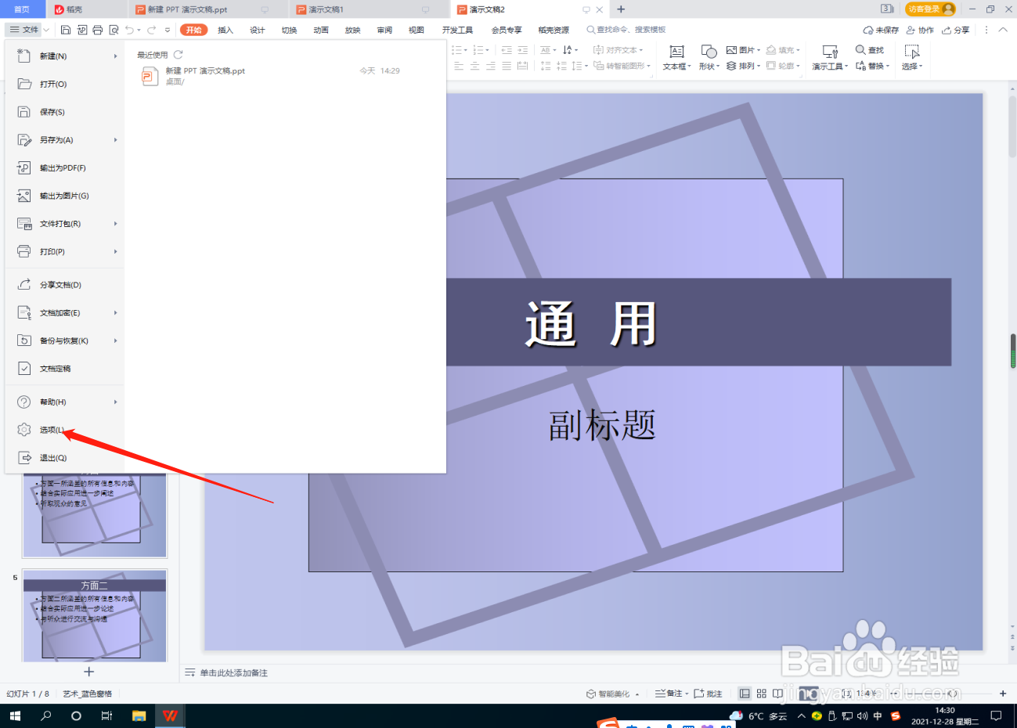Click the 图片 insert picture icon
This screenshot has height=728, width=1017.
click(731, 50)
